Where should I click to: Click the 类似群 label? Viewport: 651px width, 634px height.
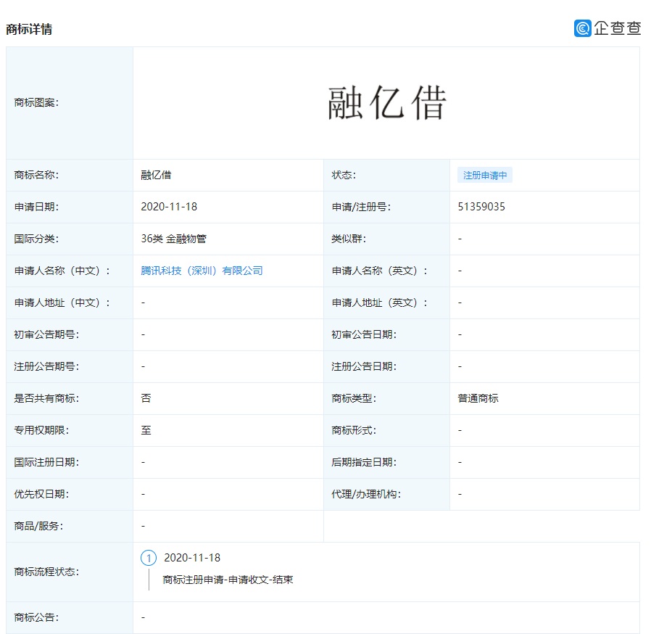(x=349, y=239)
